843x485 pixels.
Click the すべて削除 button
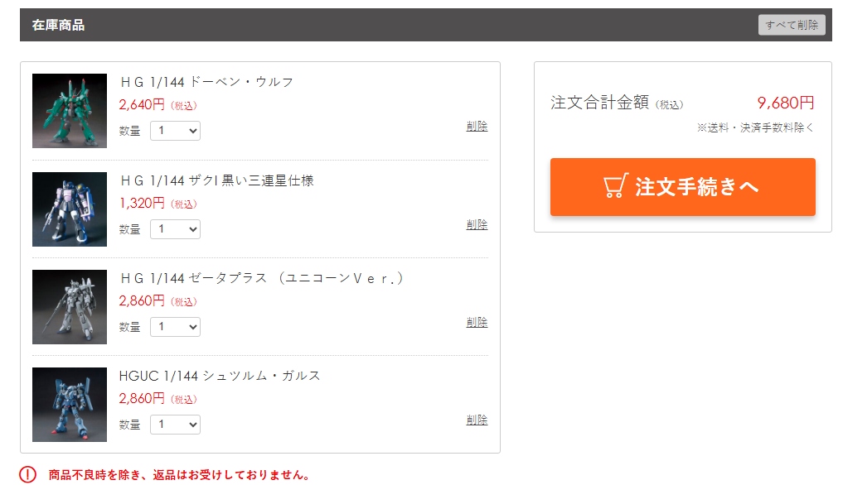pos(792,25)
